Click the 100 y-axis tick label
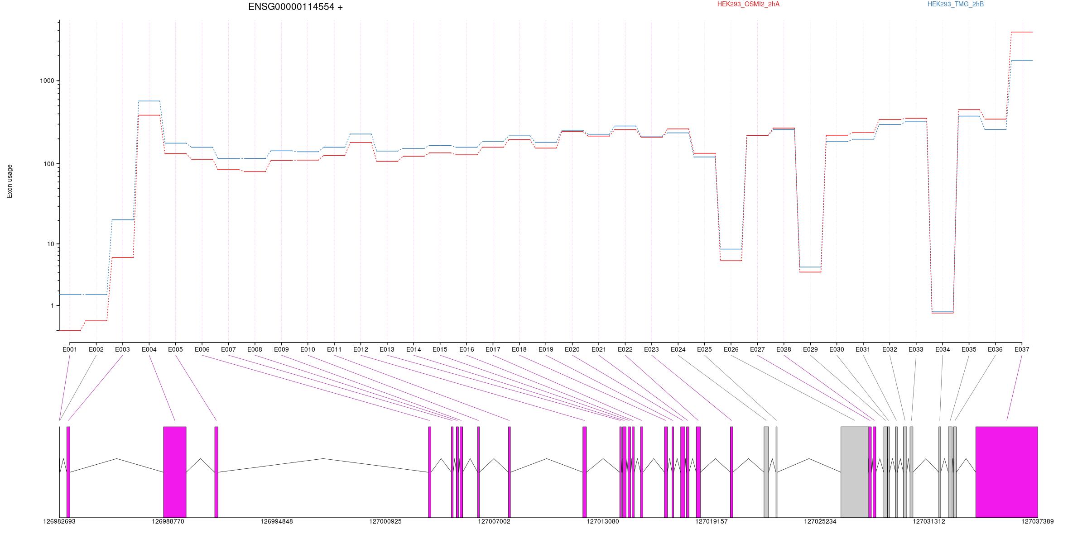The width and height of the screenshot is (1087, 543). [49, 164]
